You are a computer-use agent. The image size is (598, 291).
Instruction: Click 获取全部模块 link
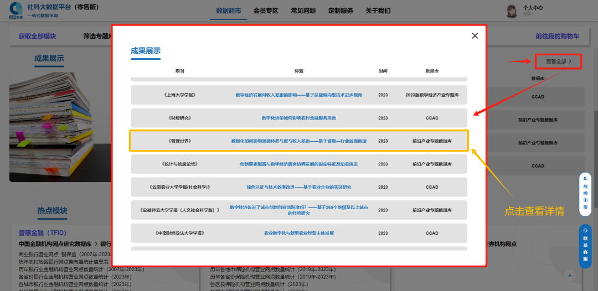tap(38, 37)
